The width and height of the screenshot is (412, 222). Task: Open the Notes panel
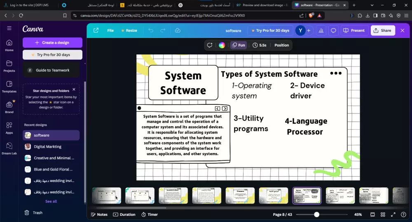(x=99, y=215)
